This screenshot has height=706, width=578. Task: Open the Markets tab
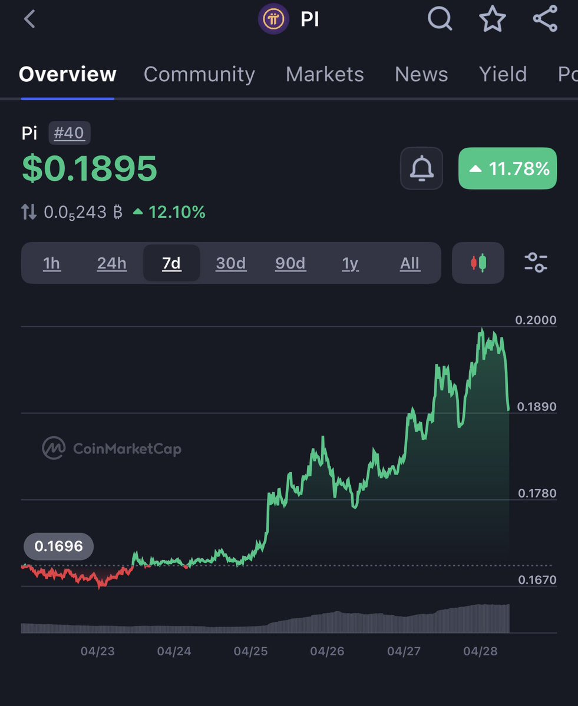[325, 74]
